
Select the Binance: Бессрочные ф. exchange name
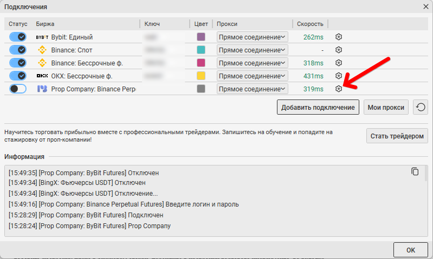(x=87, y=63)
